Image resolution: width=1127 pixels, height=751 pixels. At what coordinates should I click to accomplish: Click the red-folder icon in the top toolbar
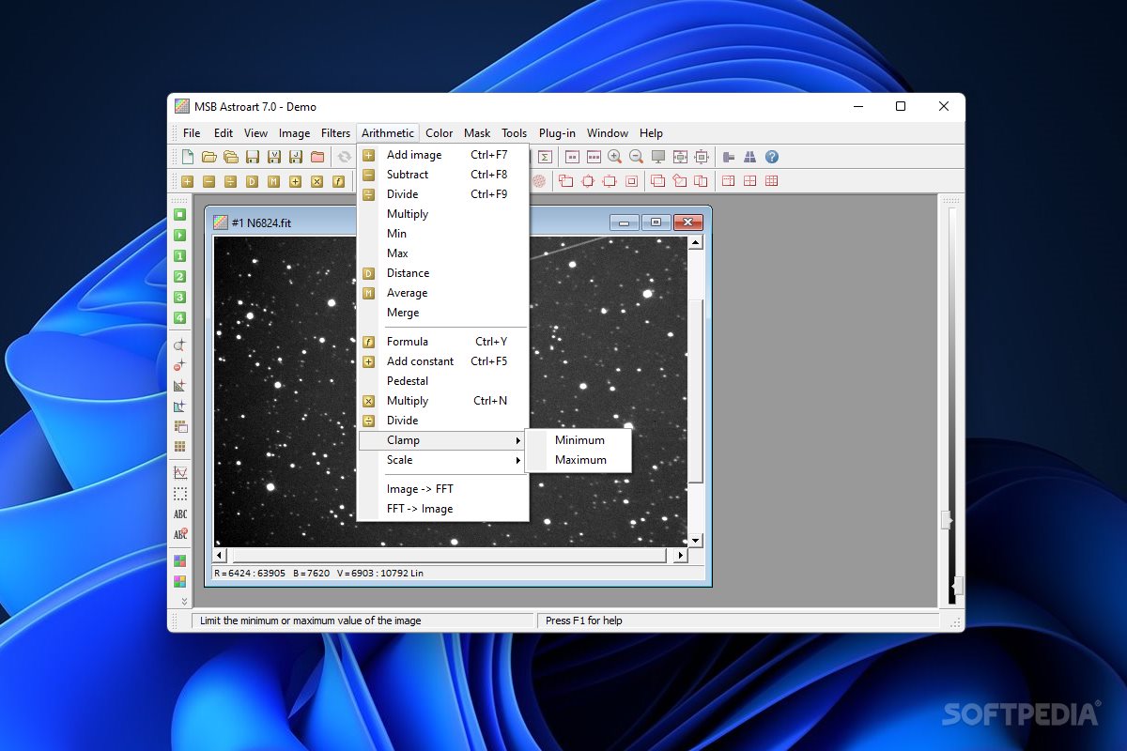click(317, 157)
